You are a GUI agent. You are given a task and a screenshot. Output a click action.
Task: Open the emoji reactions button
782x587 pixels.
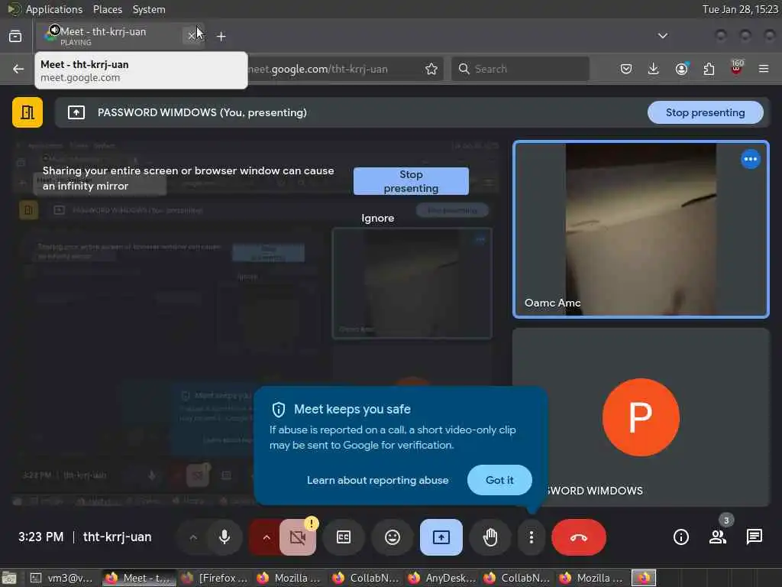393,537
